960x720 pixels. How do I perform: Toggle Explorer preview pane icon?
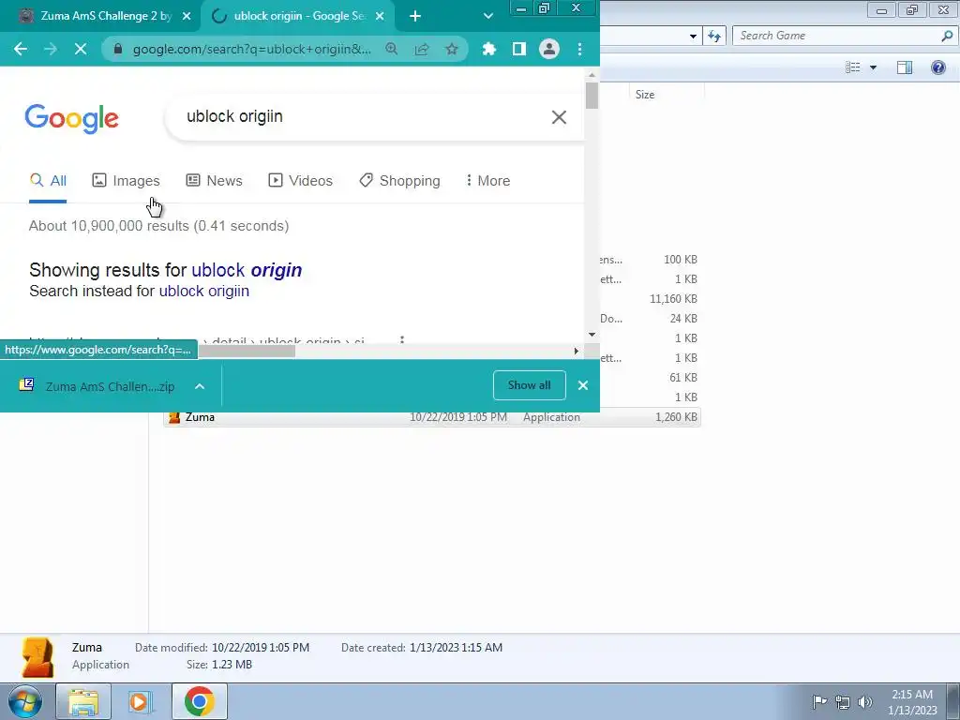pos(905,67)
